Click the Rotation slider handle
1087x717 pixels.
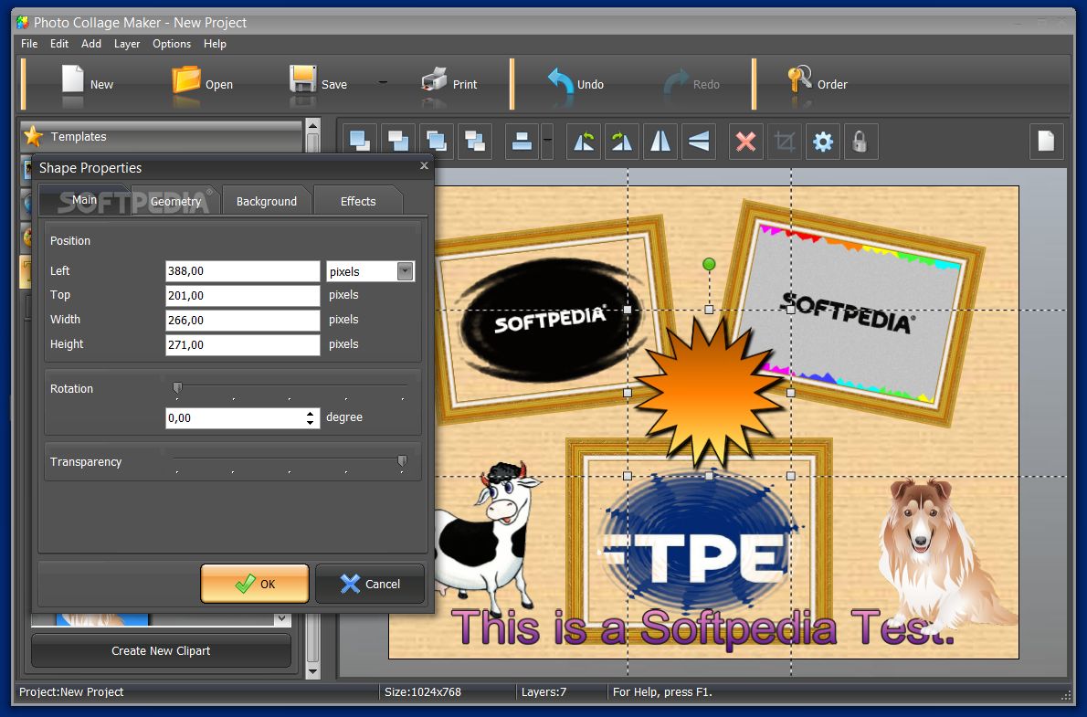tap(177, 387)
